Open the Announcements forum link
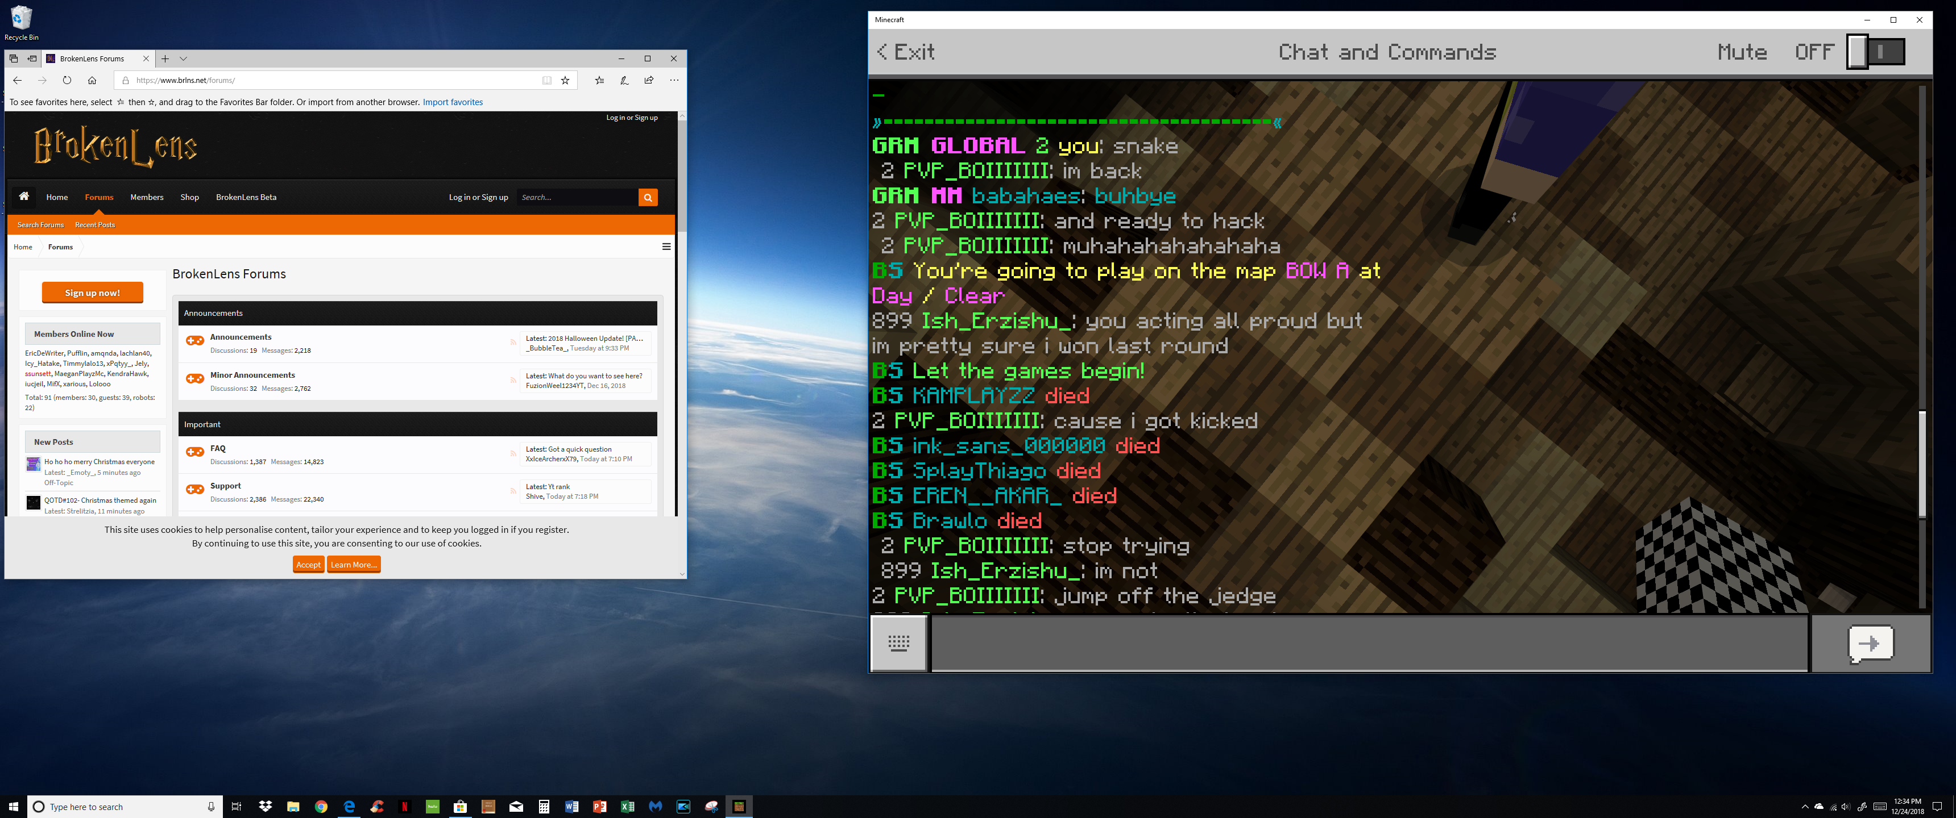The width and height of the screenshot is (1956, 818). (x=241, y=337)
